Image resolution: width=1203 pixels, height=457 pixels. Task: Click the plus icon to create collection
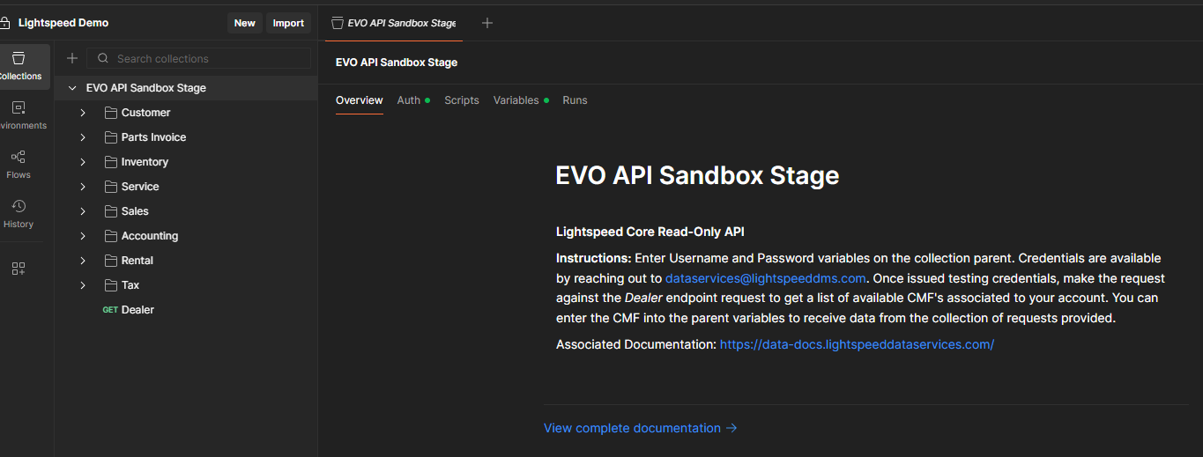pyautogui.click(x=72, y=58)
